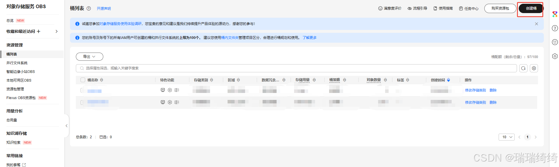Click first row monitoring feature icon
This screenshot has height=167, width=559.
pyautogui.click(x=163, y=90)
